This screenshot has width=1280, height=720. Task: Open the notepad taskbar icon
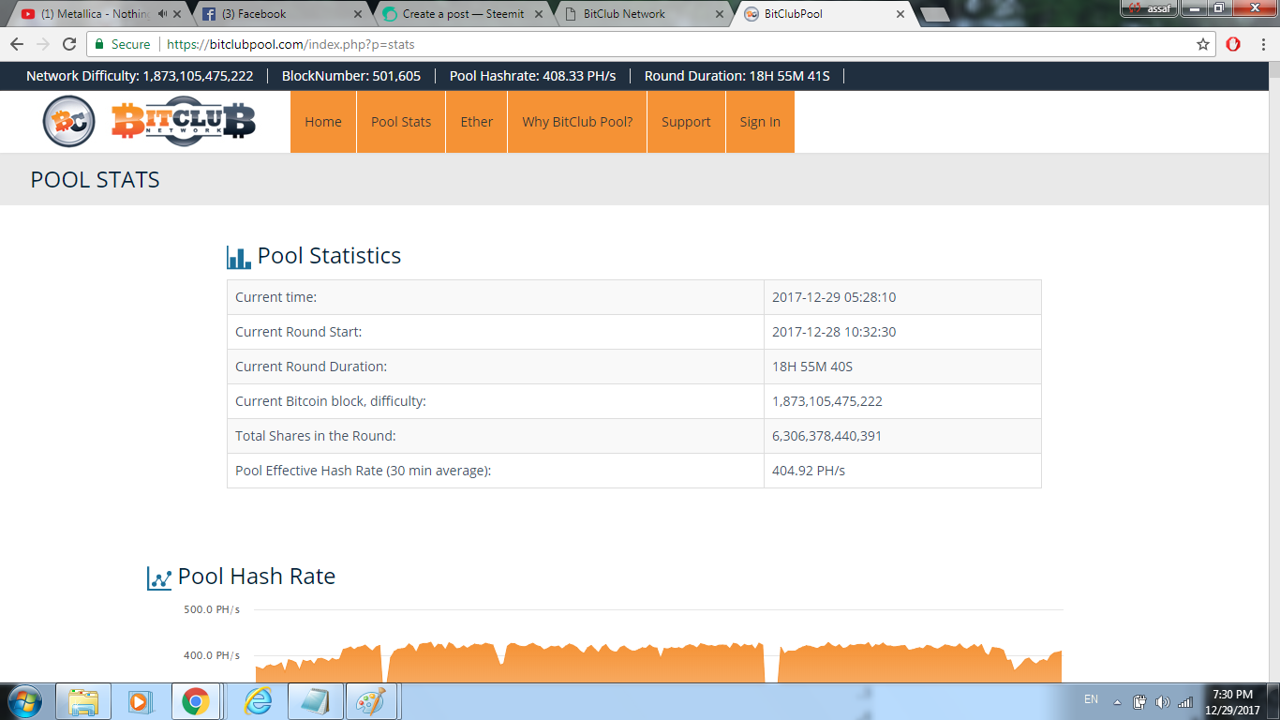click(x=315, y=701)
